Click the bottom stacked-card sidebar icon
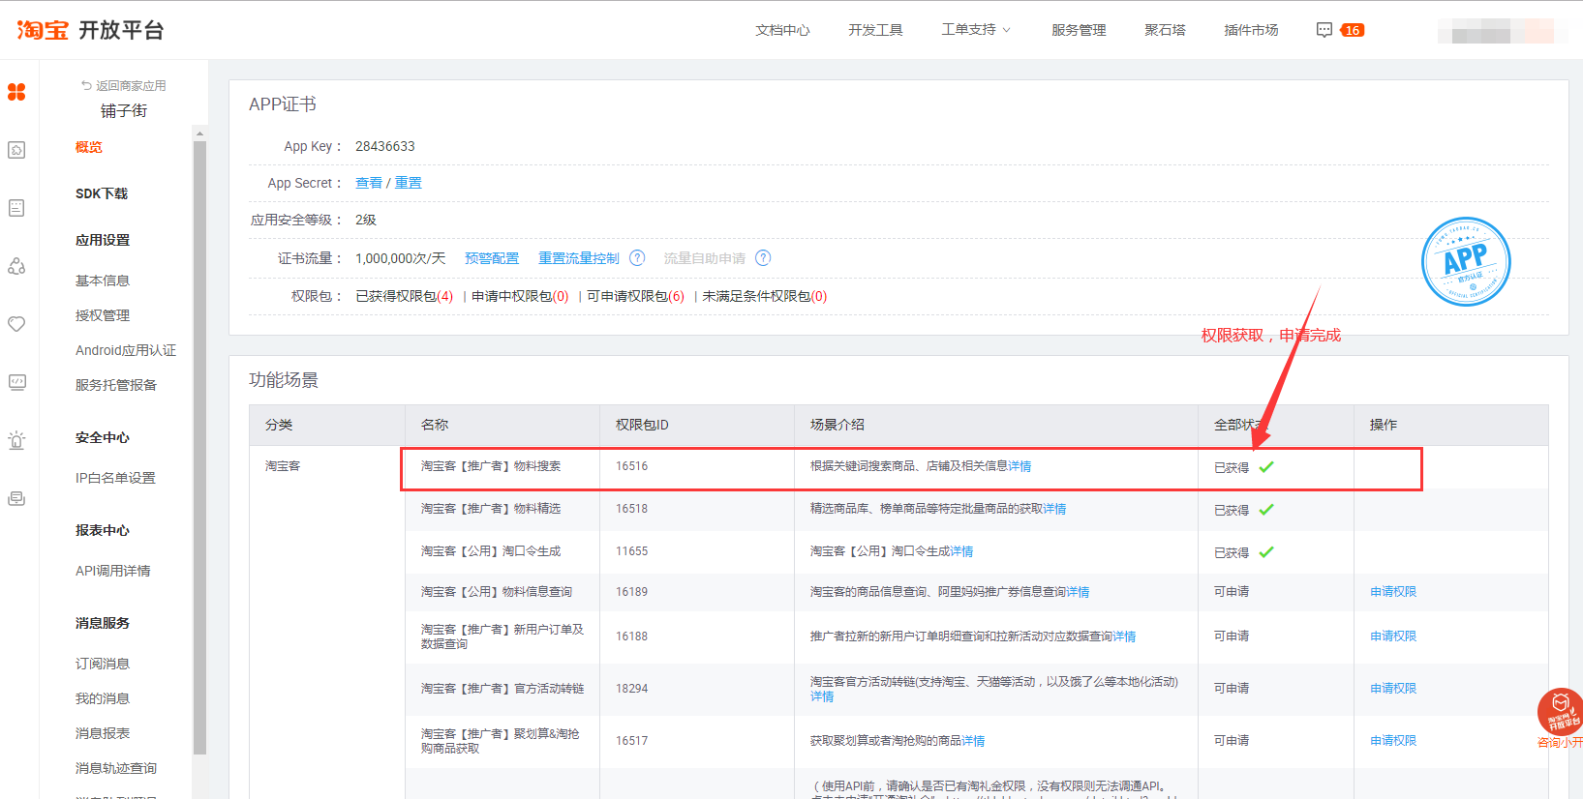 click(x=16, y=498)
